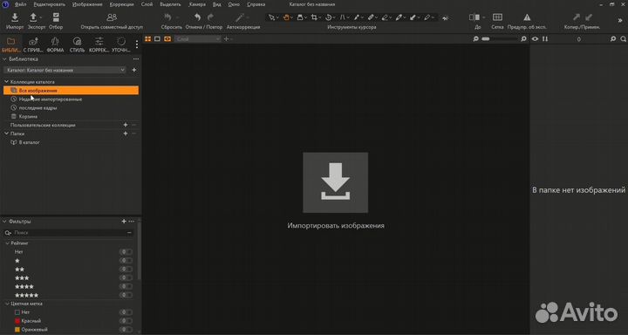
Task: Add a filter with Фильтры plus
Action: tap(124, 222)
